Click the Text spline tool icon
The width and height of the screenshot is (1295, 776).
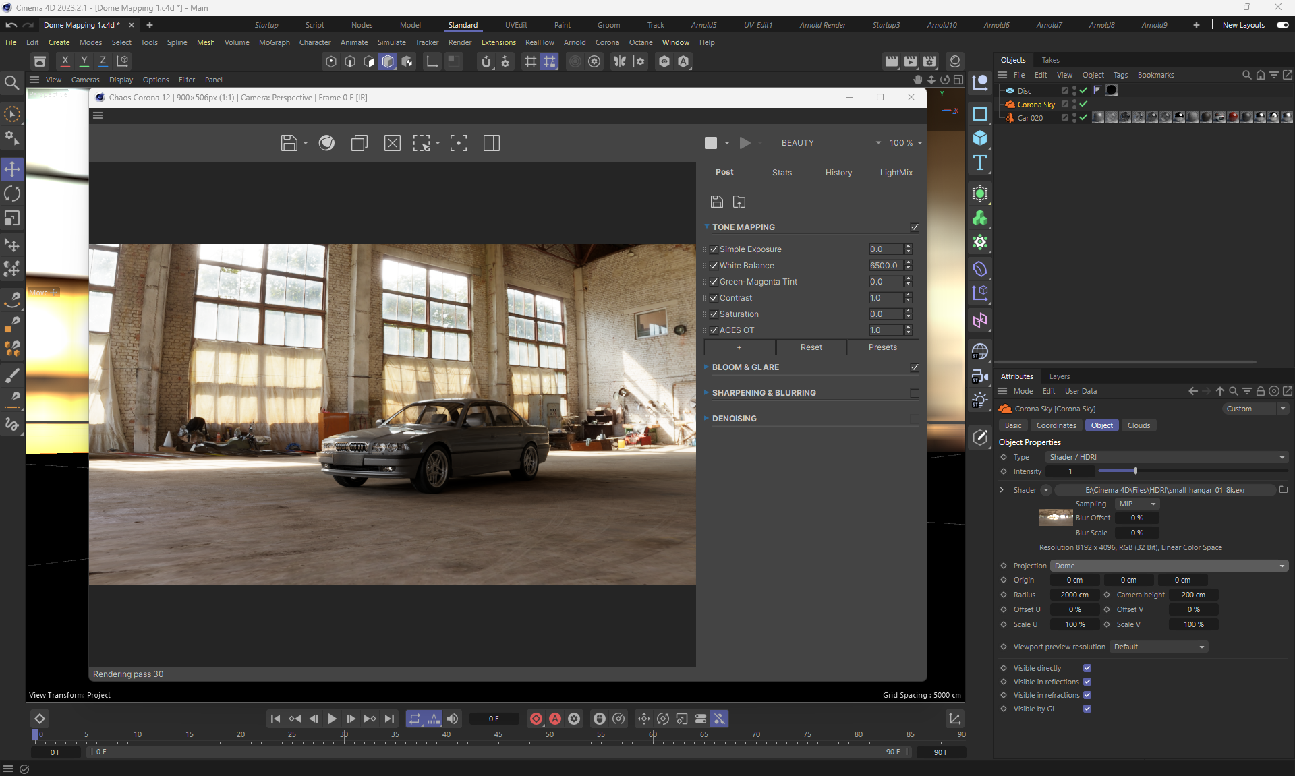coord(980,162)
